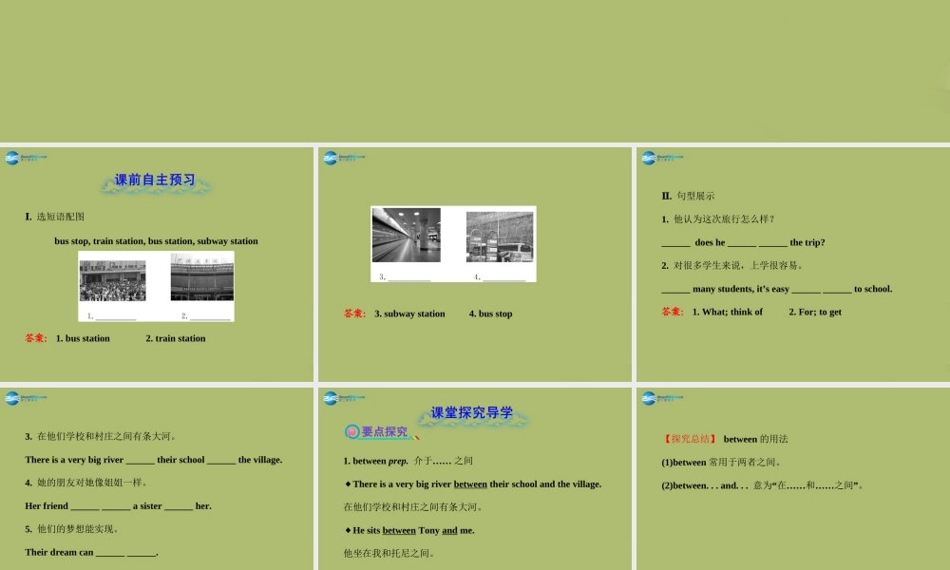Screen dimensions: 950x570
Task: Click the line 'Their dream can ___ ___.'
Action: click(91, 553)
